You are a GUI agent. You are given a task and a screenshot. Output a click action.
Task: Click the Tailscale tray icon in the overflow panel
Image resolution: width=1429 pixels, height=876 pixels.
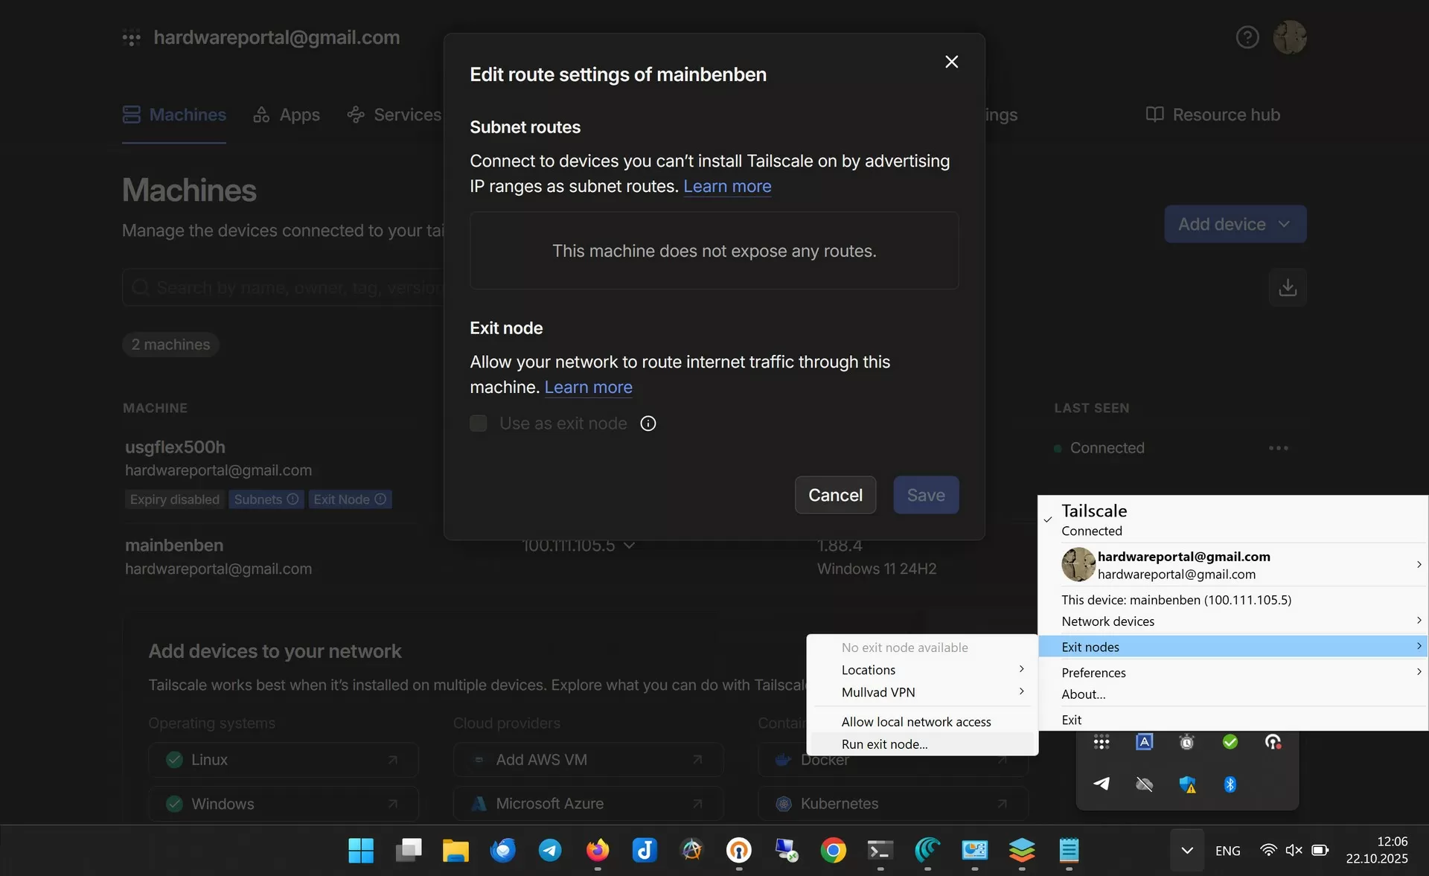click(x=1102, y=742)
